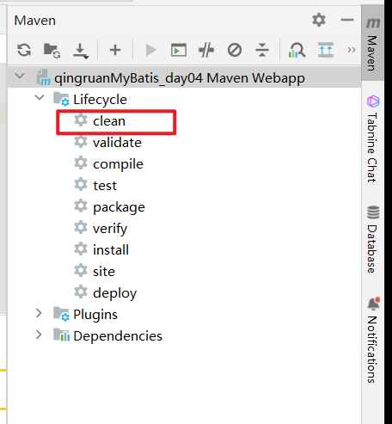
Task: Expand the Dependencies node
Action: click(39, 335)
